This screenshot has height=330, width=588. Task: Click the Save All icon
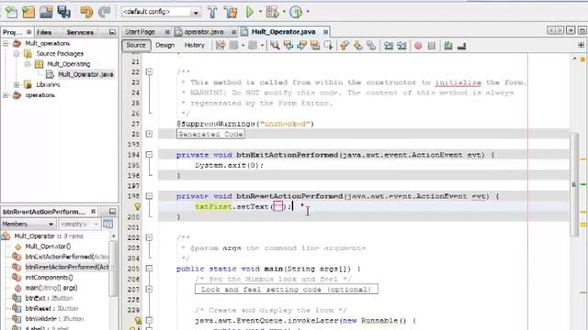pyautogui.click(x=63, y=12)
